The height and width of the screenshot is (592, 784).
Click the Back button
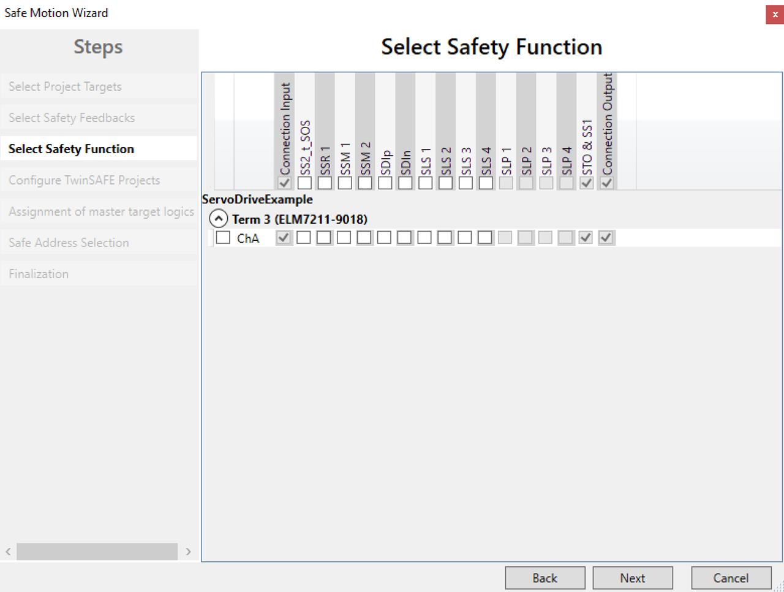(545, 578)
